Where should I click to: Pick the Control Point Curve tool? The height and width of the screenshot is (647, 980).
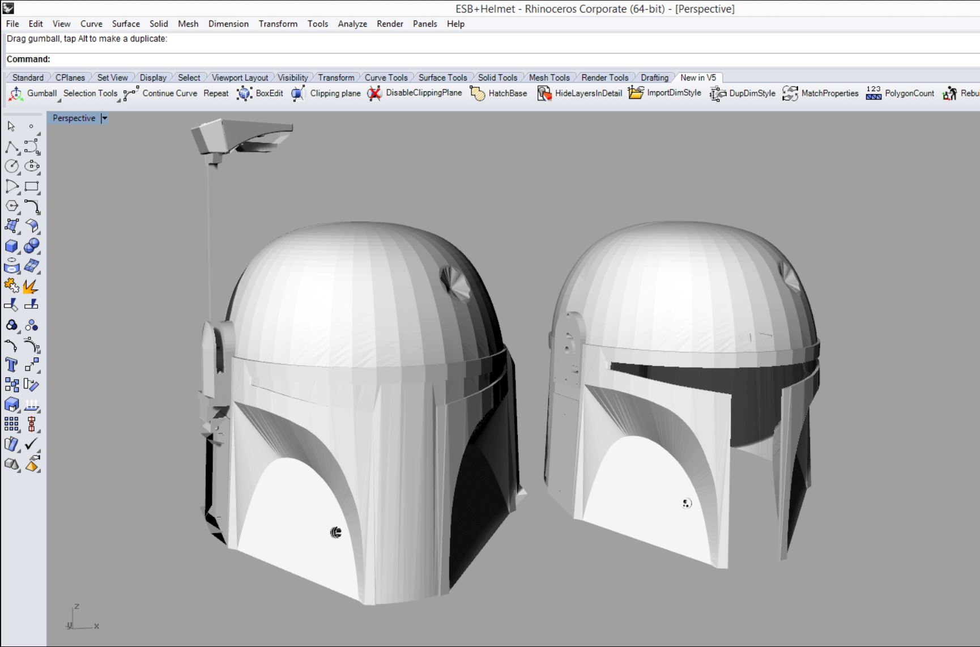(x=32, y=147)
